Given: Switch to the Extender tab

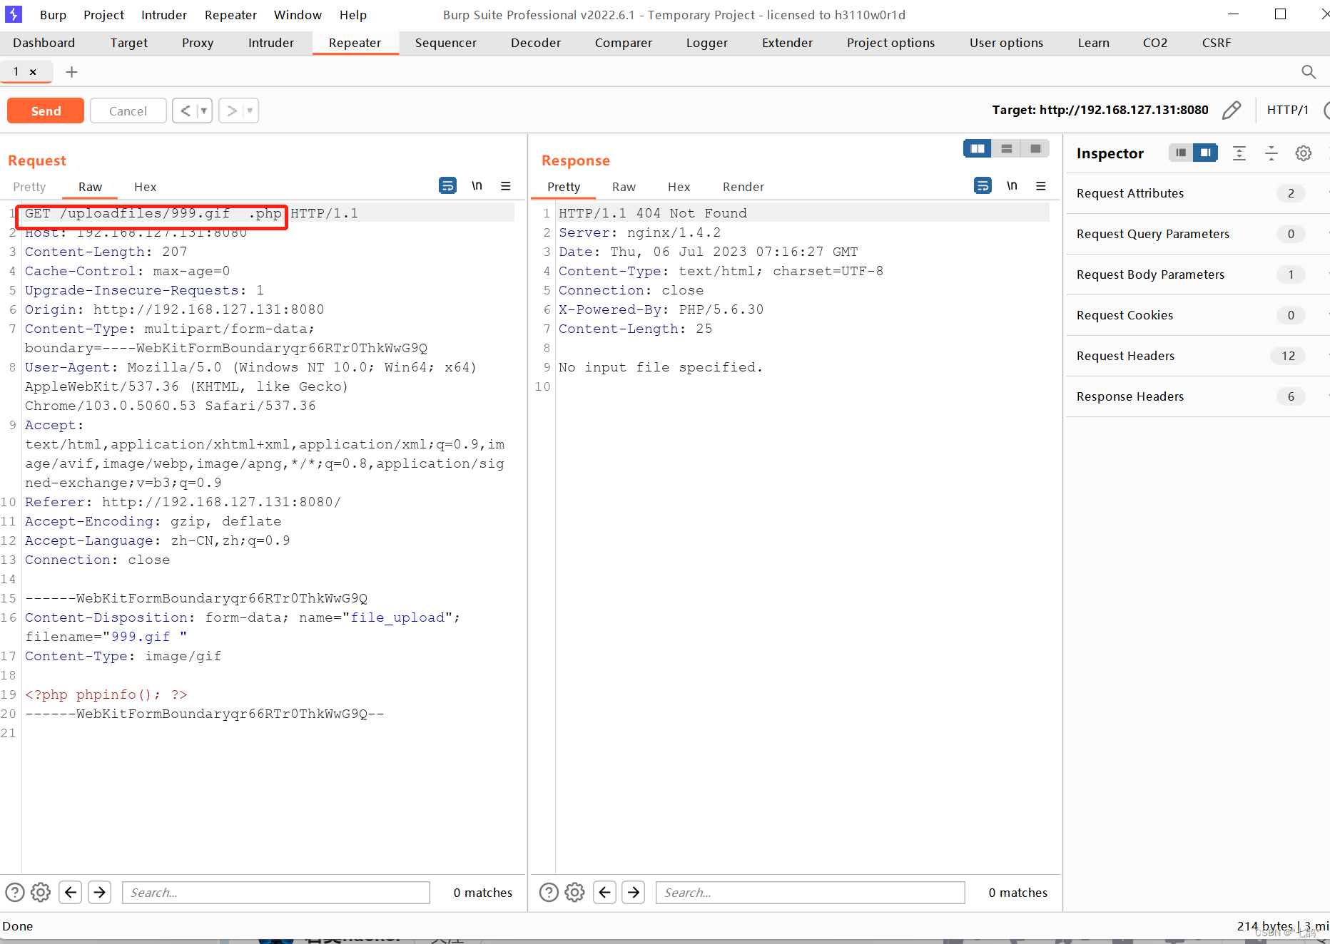Looking at the screenshot, I should point(787,43).
